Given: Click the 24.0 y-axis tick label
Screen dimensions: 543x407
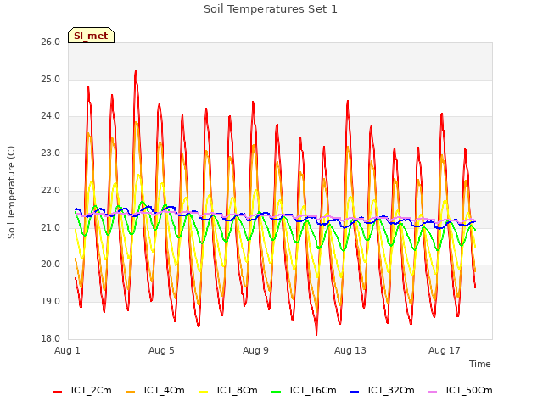Looking at the screenshot, I should (51, 116).
